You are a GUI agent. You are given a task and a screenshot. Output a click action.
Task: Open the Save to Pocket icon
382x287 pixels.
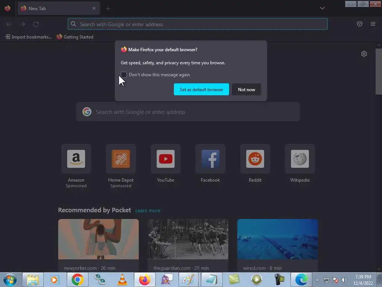(360, 24)
